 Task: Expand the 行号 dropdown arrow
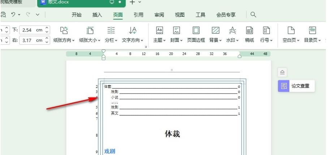point(271,40)
